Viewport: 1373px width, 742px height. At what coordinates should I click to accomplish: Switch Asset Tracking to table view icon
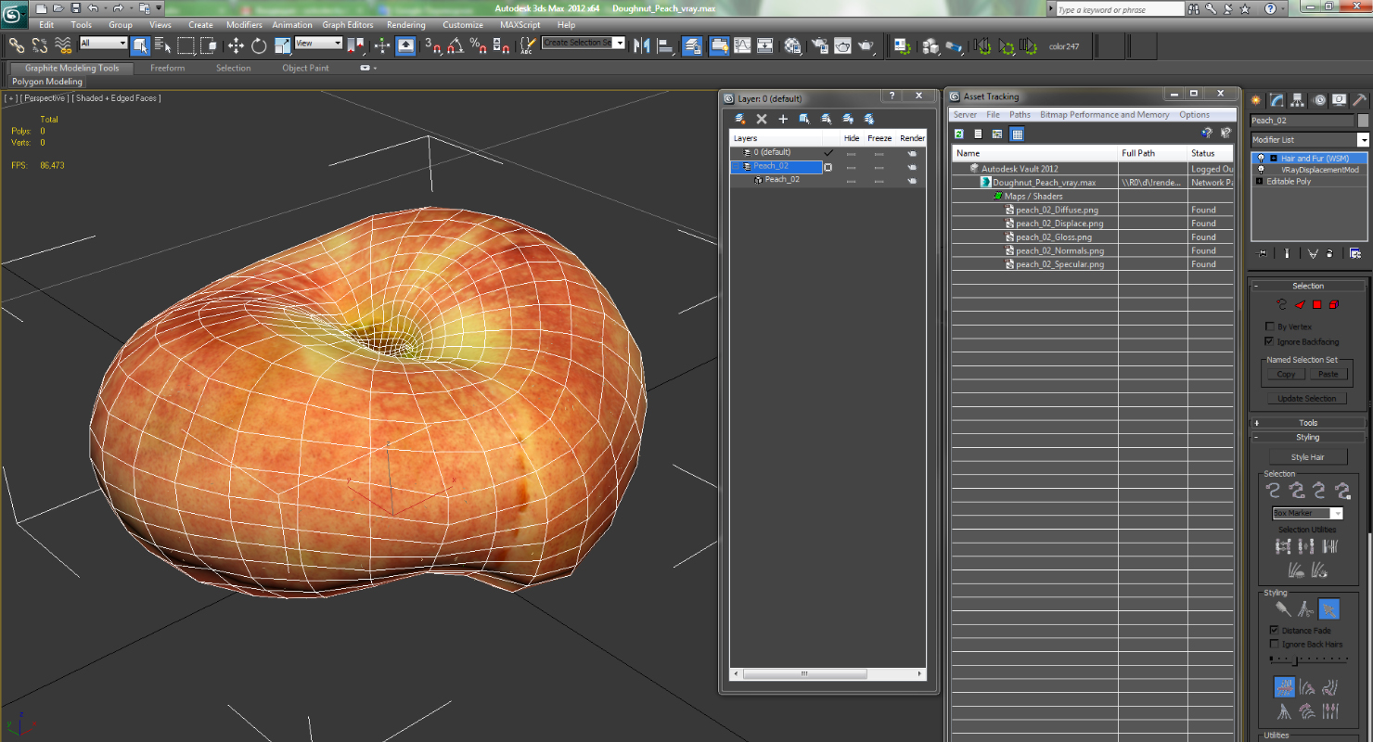pos(1017,134)
